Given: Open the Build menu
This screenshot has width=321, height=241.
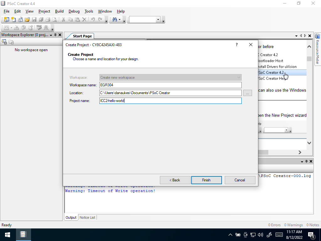Looking at the screenshot, I should click(59, 11).
